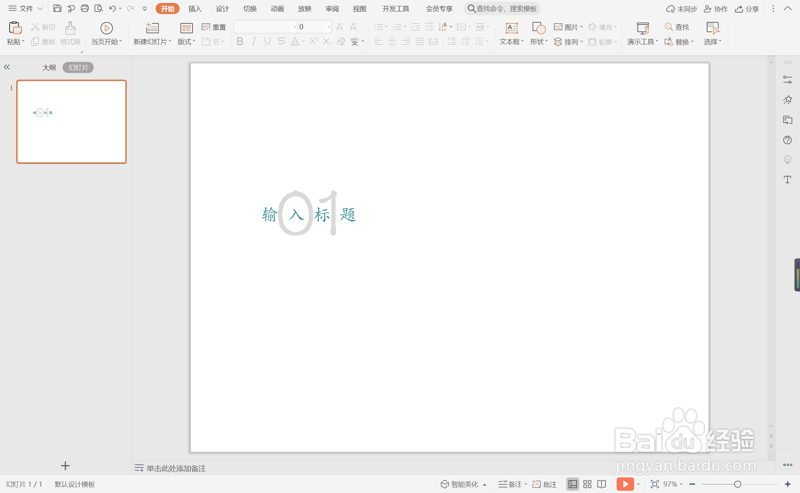Insert a Text Box from the ribbon
This screenshot has height=493, width=800.
tap(511, 33)
